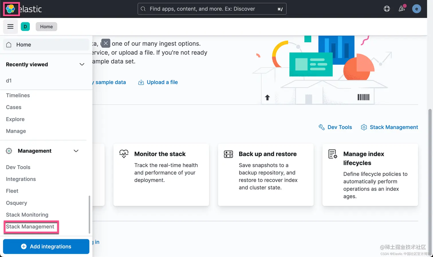Click the home icon beside Home
The width and height of the screenshot is (433, 257).
click(9, 45)
